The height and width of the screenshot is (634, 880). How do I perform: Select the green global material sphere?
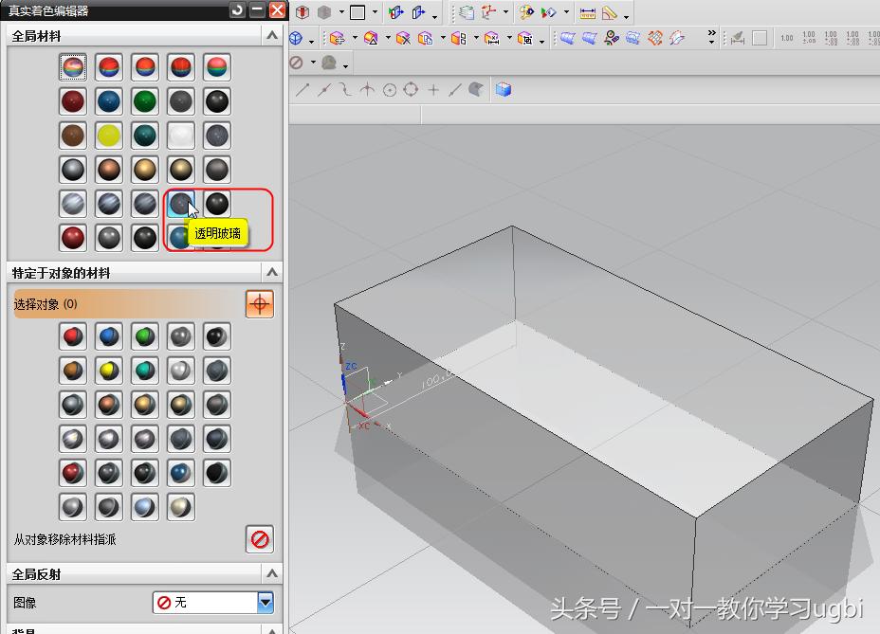[145, 101]
